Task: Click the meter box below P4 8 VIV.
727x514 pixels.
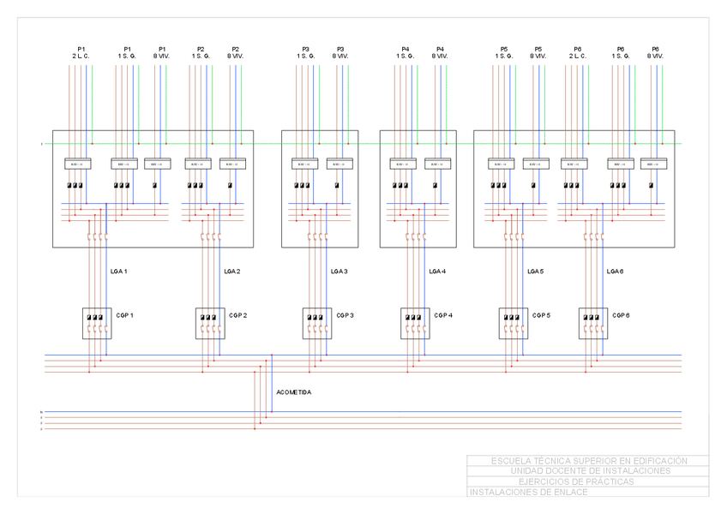Action: coord(438,164)
